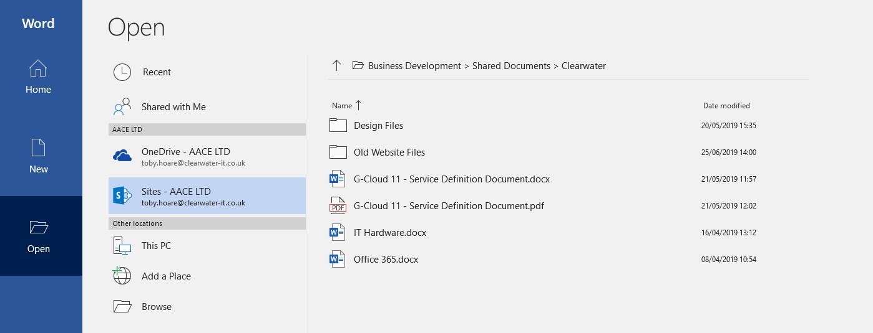Click the SharePoint Sites icon
This screenshot has width=873, height=333.
(122, 195)
